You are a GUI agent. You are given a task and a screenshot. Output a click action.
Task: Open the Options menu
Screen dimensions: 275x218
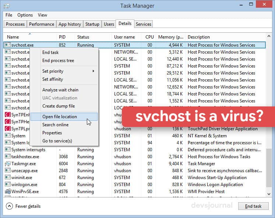[x=25, y=15]
